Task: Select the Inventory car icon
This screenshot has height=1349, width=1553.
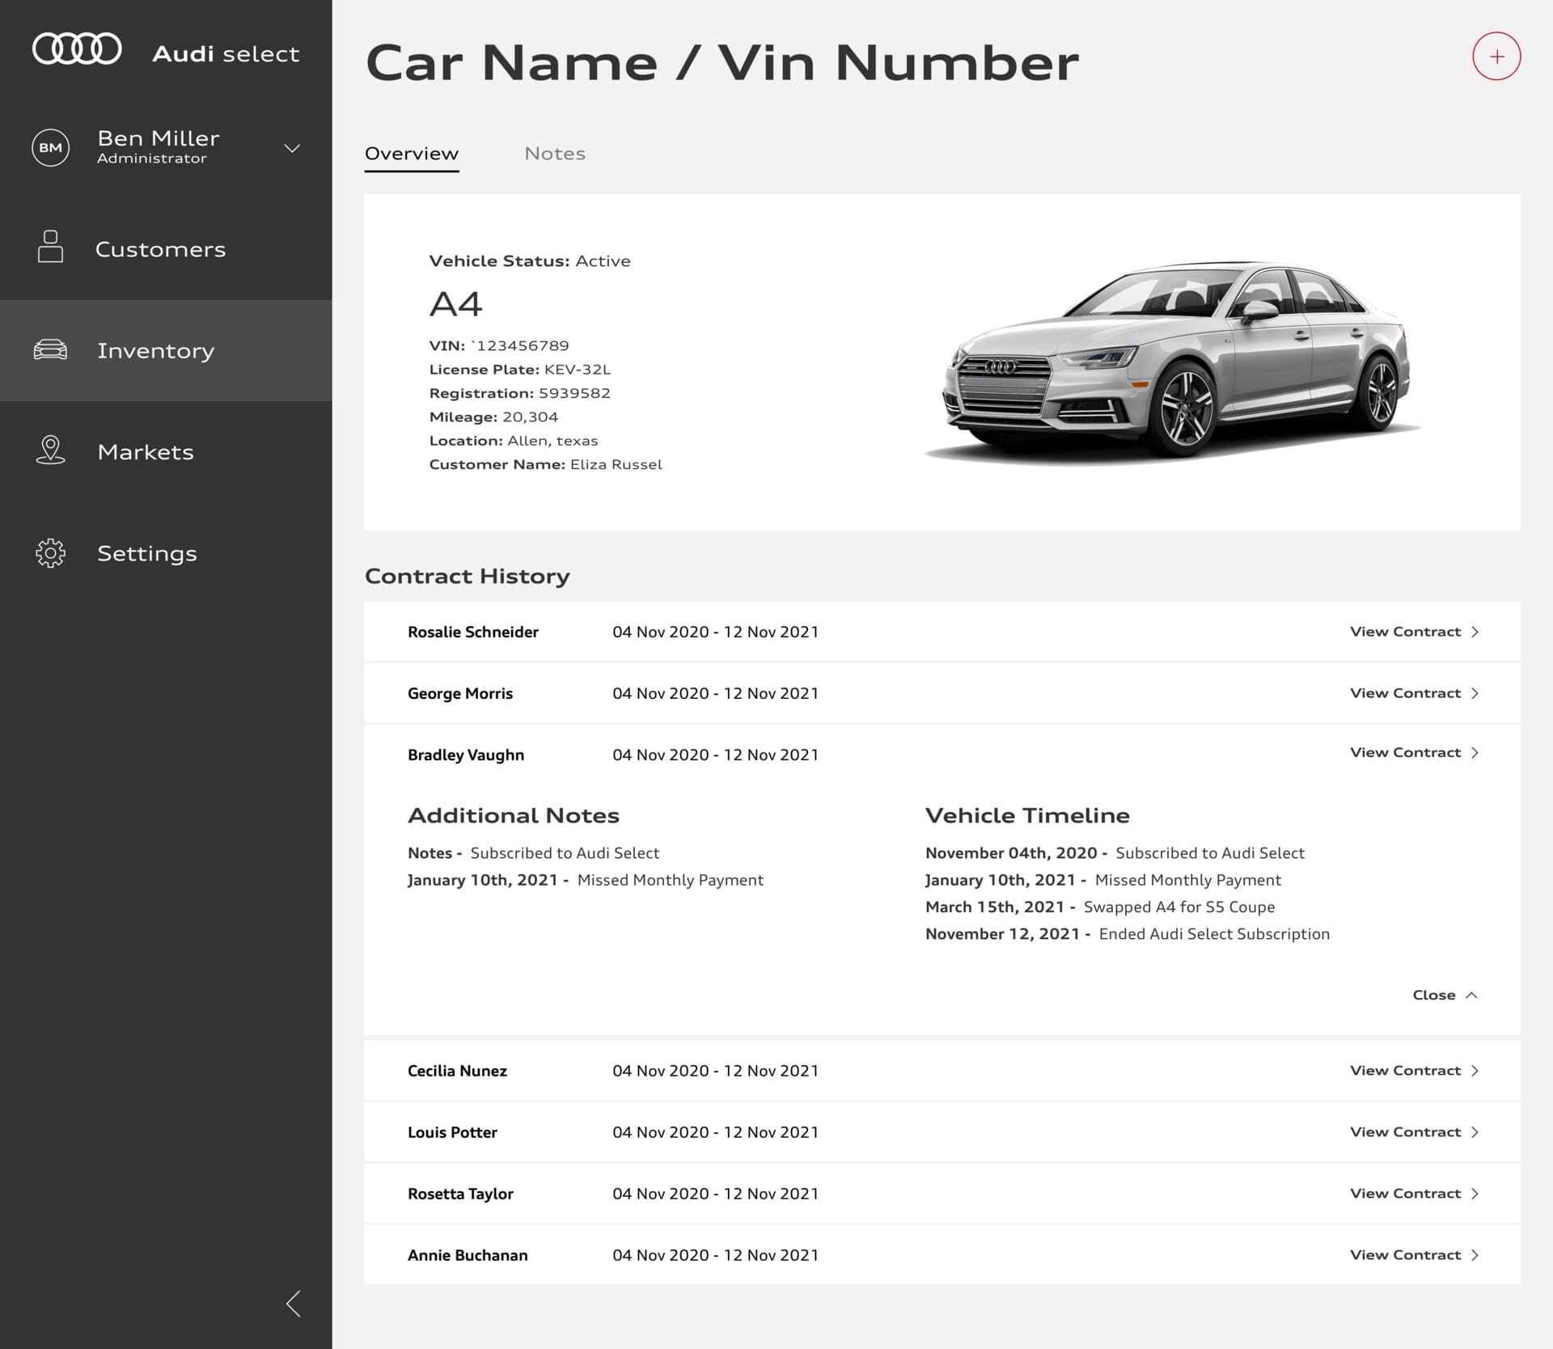Action: 51,350
